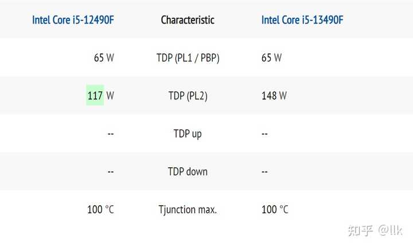Viewport: 413px width, 247px height.
Task: Click the i5-13490F TDP up dash value
Action: click(x=265, y=134)
